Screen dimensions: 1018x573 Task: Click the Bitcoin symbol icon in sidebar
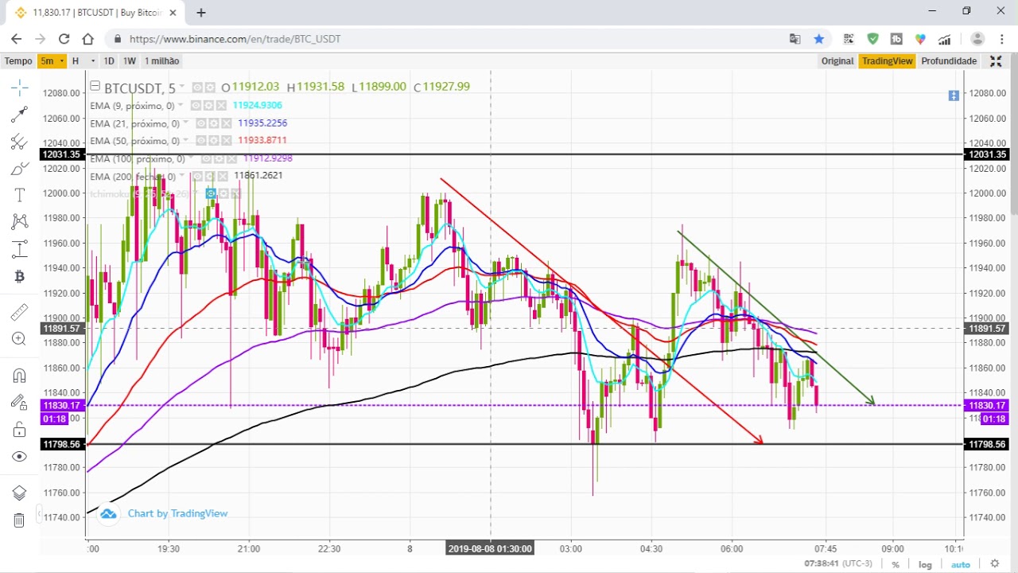point(20,276)
